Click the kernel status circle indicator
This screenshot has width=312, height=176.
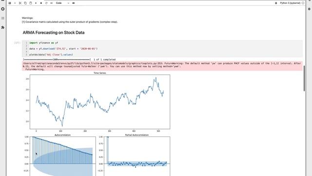303,3
